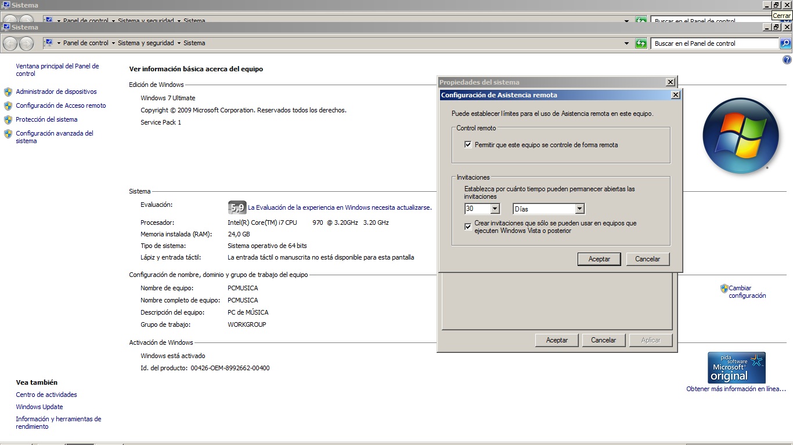
Task: Click the Intel Core i7 processor value
Action: (308, 222)
